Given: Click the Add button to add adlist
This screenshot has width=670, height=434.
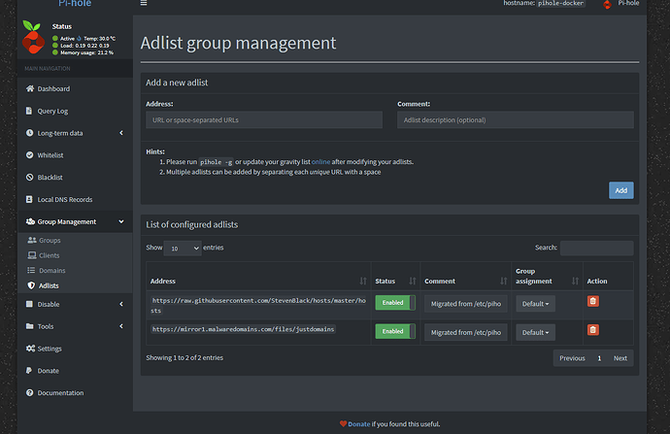Looking at the screenshot, I should pyautogui.click(x=620, y=190).
